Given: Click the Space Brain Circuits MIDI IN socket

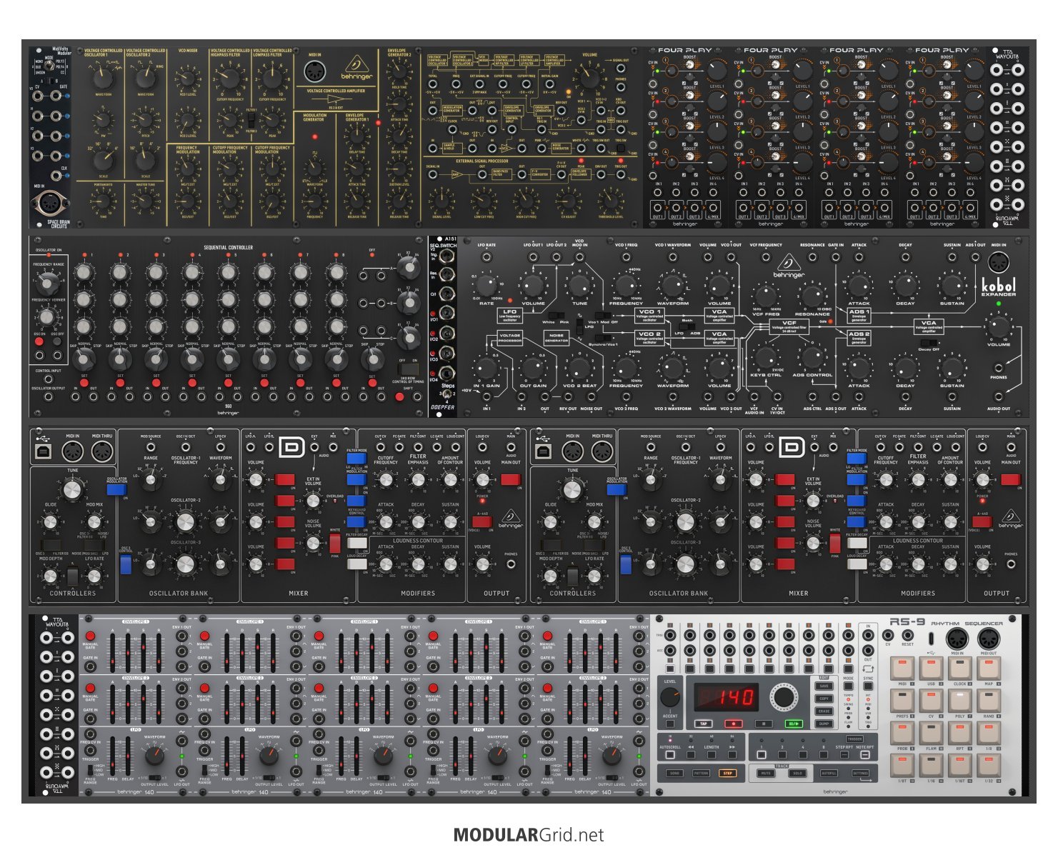Looking at the screenshot, I should (x=50, y=204).
